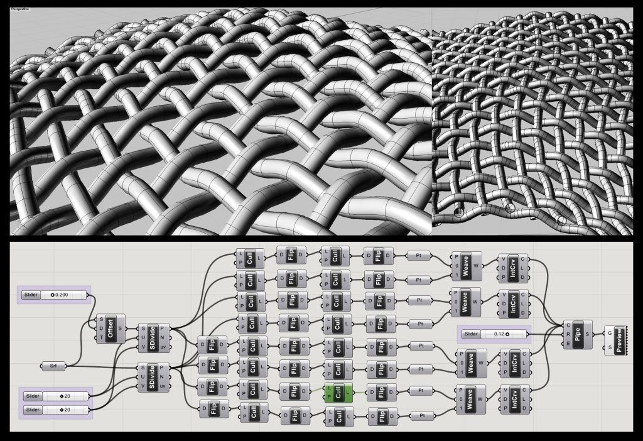Image resolution: width=643 pixels, height=441 pixels.
Task: Select the Offset component
Action: click(x=111, y=328)
